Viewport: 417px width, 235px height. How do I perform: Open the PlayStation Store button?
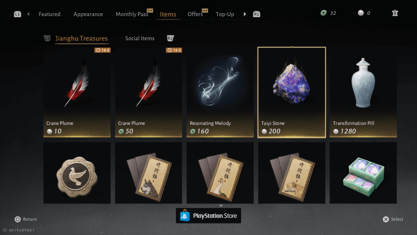pyautogui.click(x=208, y=216)
